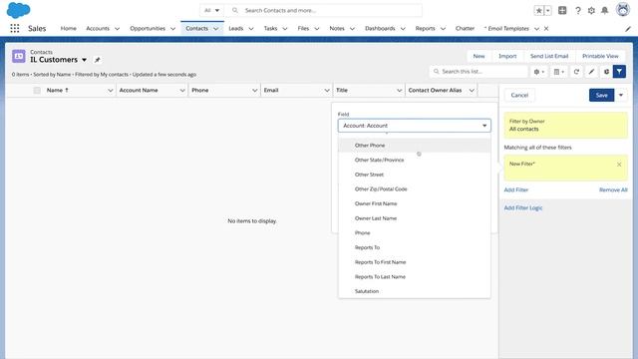The height and width of the screenshot is (359, 638).
Task: Choose the Reports To option
Action: (x=415, y=247)
